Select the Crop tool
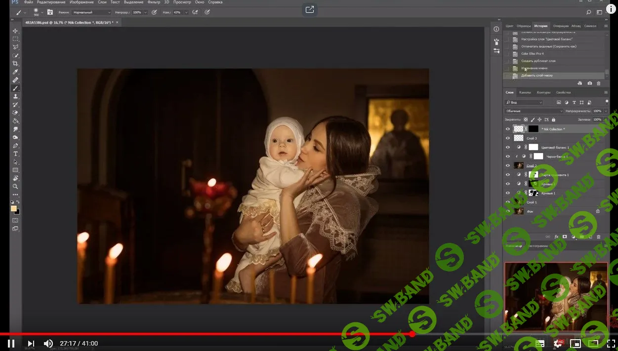 point(15,64)
